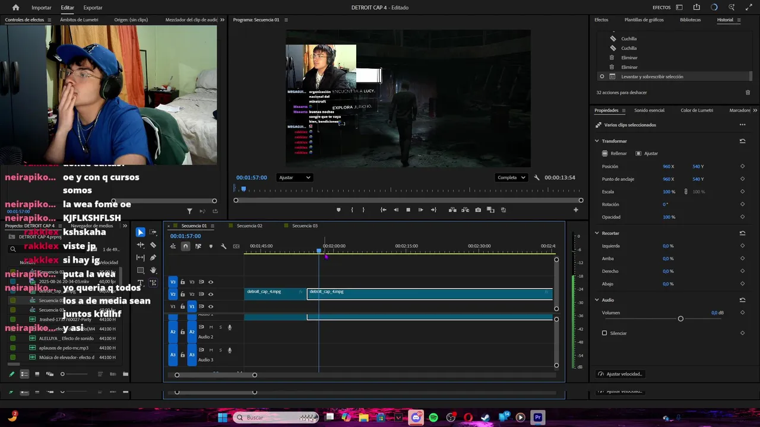Stop playback in Program monitor
Viewport: 760px width, 427px height.
(x=408, y=210)
